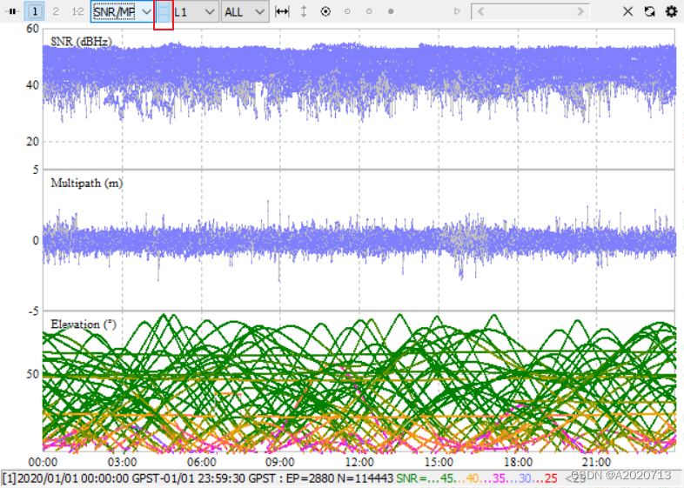Click the fit horizontal range icon
The width and height of the screenshot is (684, 488).
click(x=282, y=12)
